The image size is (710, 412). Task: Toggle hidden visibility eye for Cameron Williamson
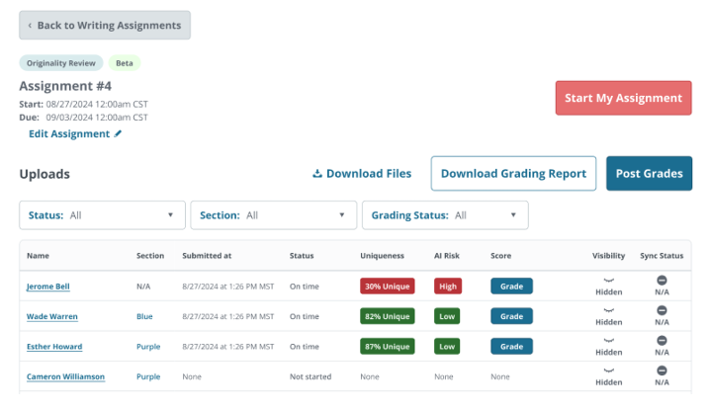pyautogui.click(x=608, y=371)
